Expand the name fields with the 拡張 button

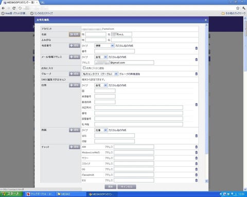point(75,34)
